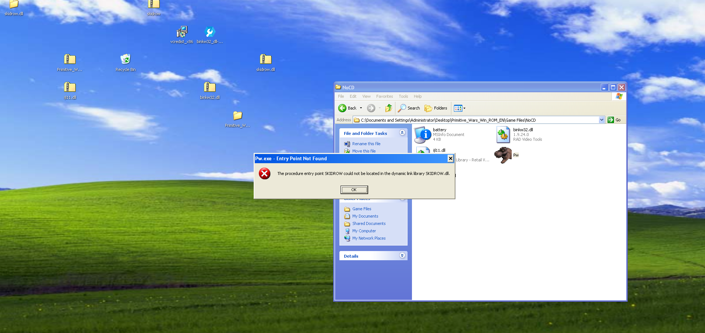Click the Forward arrow toolbar button
Image resolution: width=705 pixels, height=333 pixels.
(371, 108)
